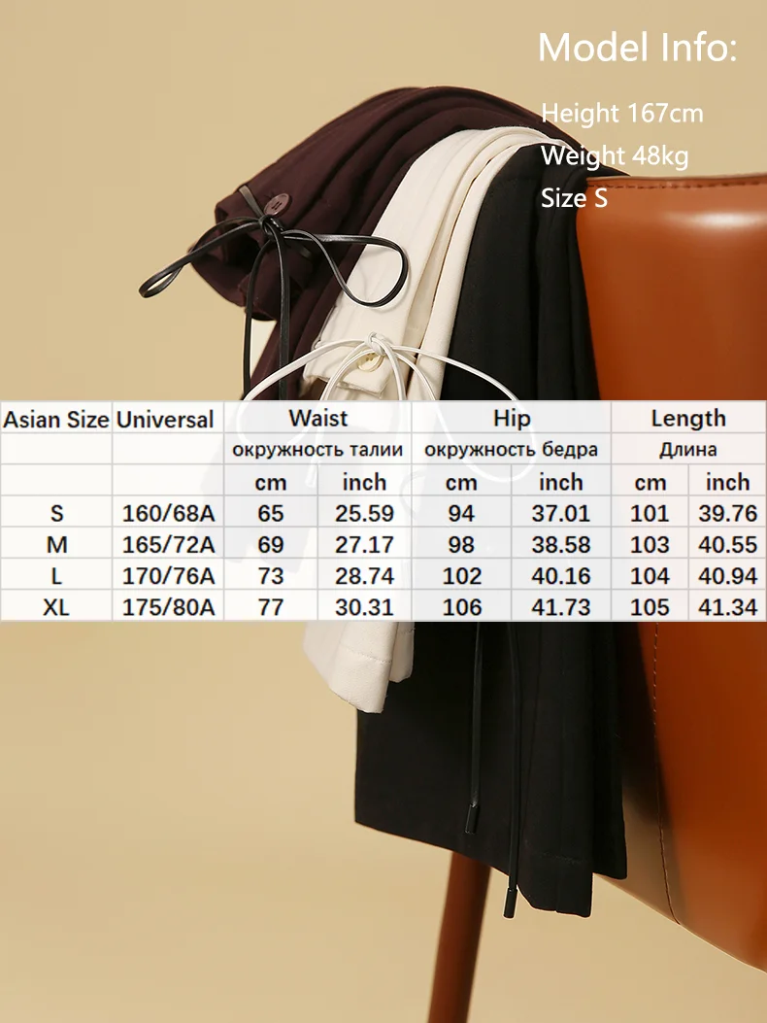
Task: Click hip value '37.01' inch
Action: 561,514
